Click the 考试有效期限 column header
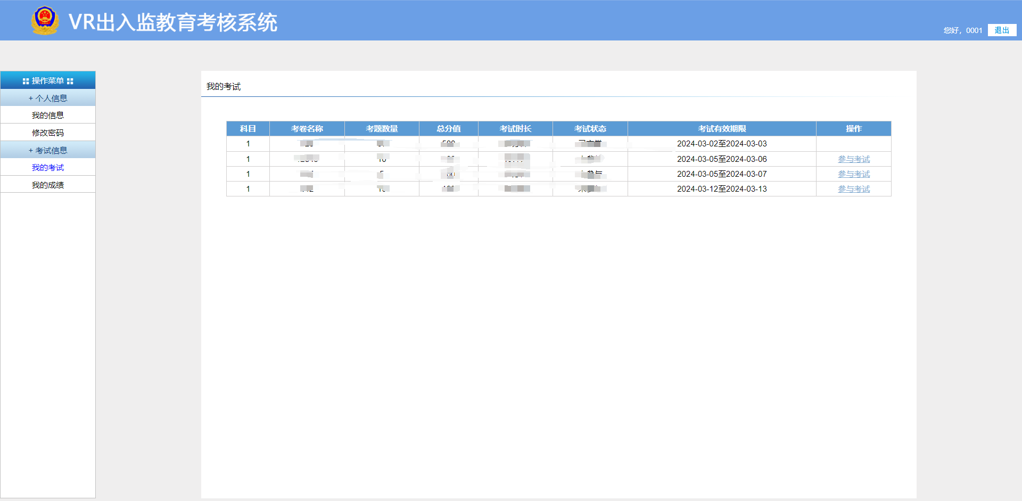This screenshot has height=501, width=1022. click(x=721, y=129)
